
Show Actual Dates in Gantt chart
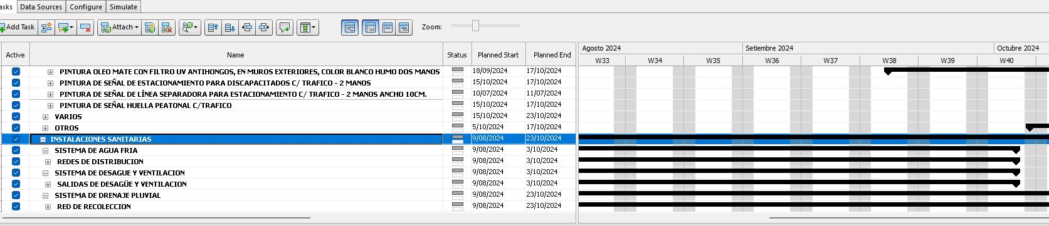pos(387,27)
